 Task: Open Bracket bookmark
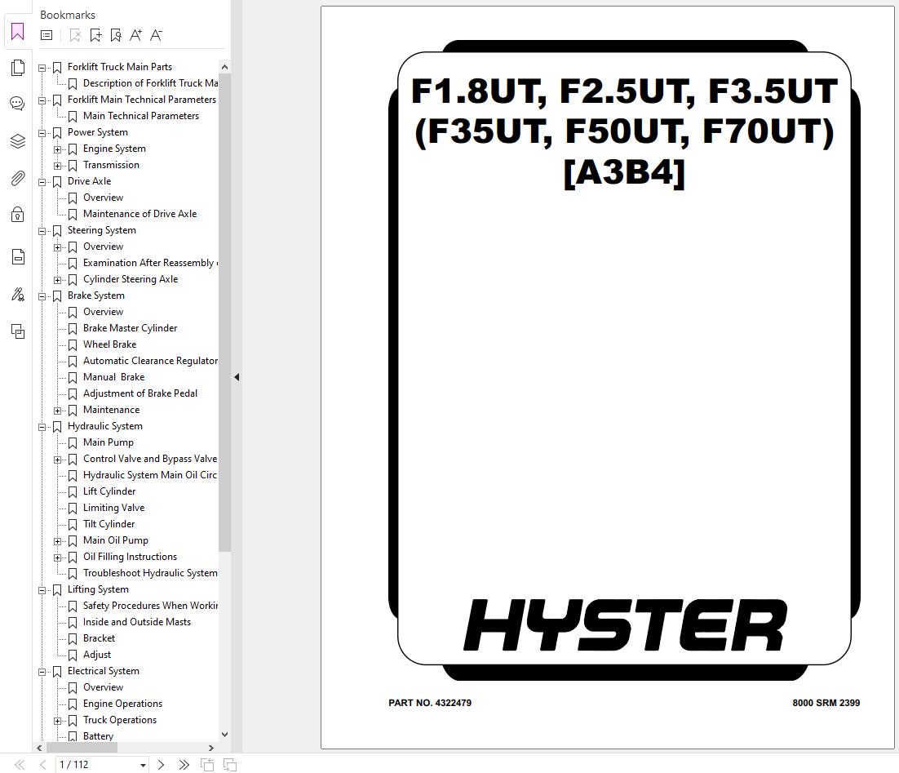tap(99, 638)
